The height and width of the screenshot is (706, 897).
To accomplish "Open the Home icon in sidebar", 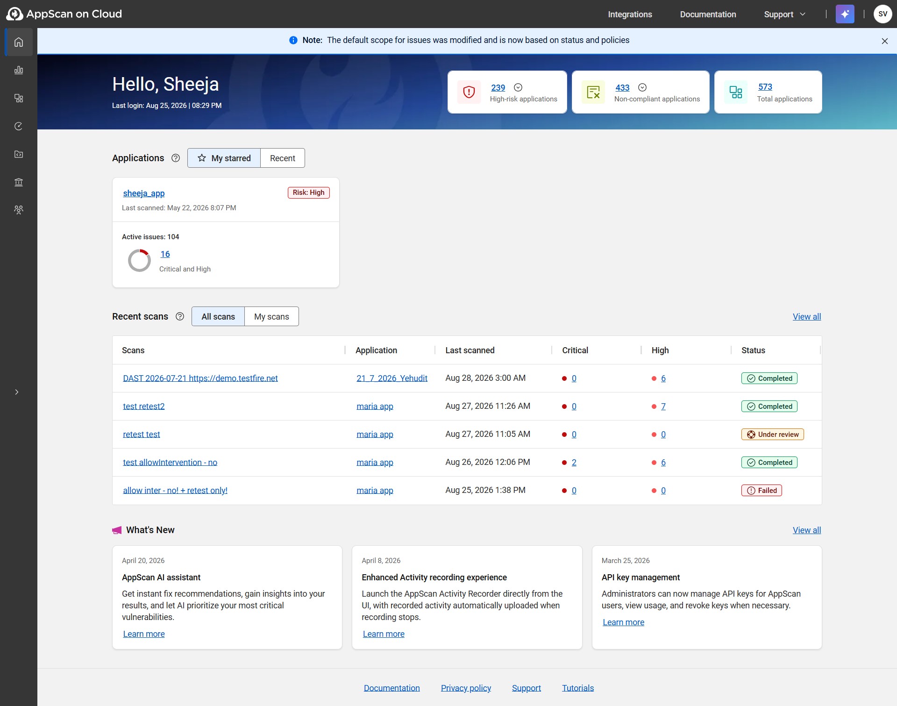I will pyautogui.click(x=19, y=42).
